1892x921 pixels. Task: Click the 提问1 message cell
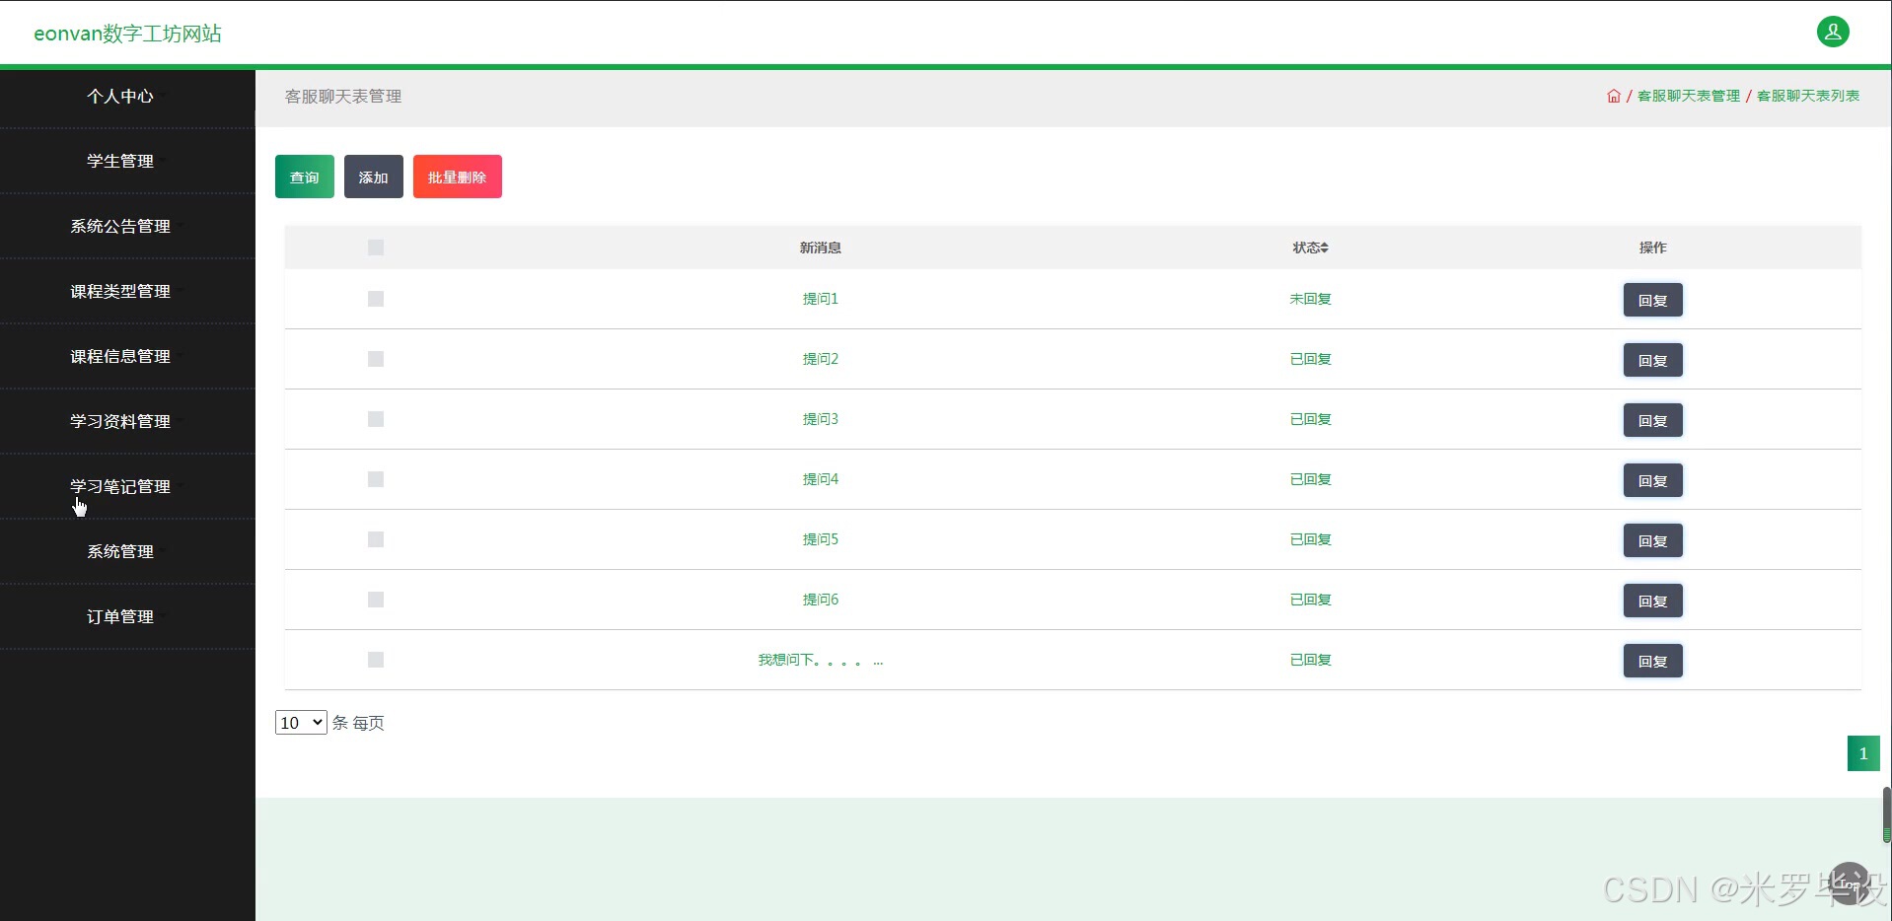(821, 299)
